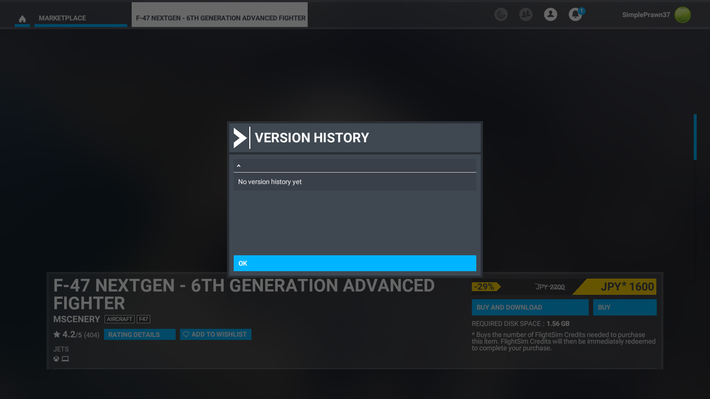Go to the home screen icon
Screen dimensions: 710x399
coord(22,18)
